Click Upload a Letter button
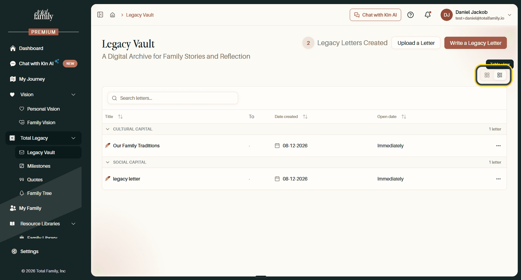The width and height of the screenshot is (521, 280). click(416, 43)
